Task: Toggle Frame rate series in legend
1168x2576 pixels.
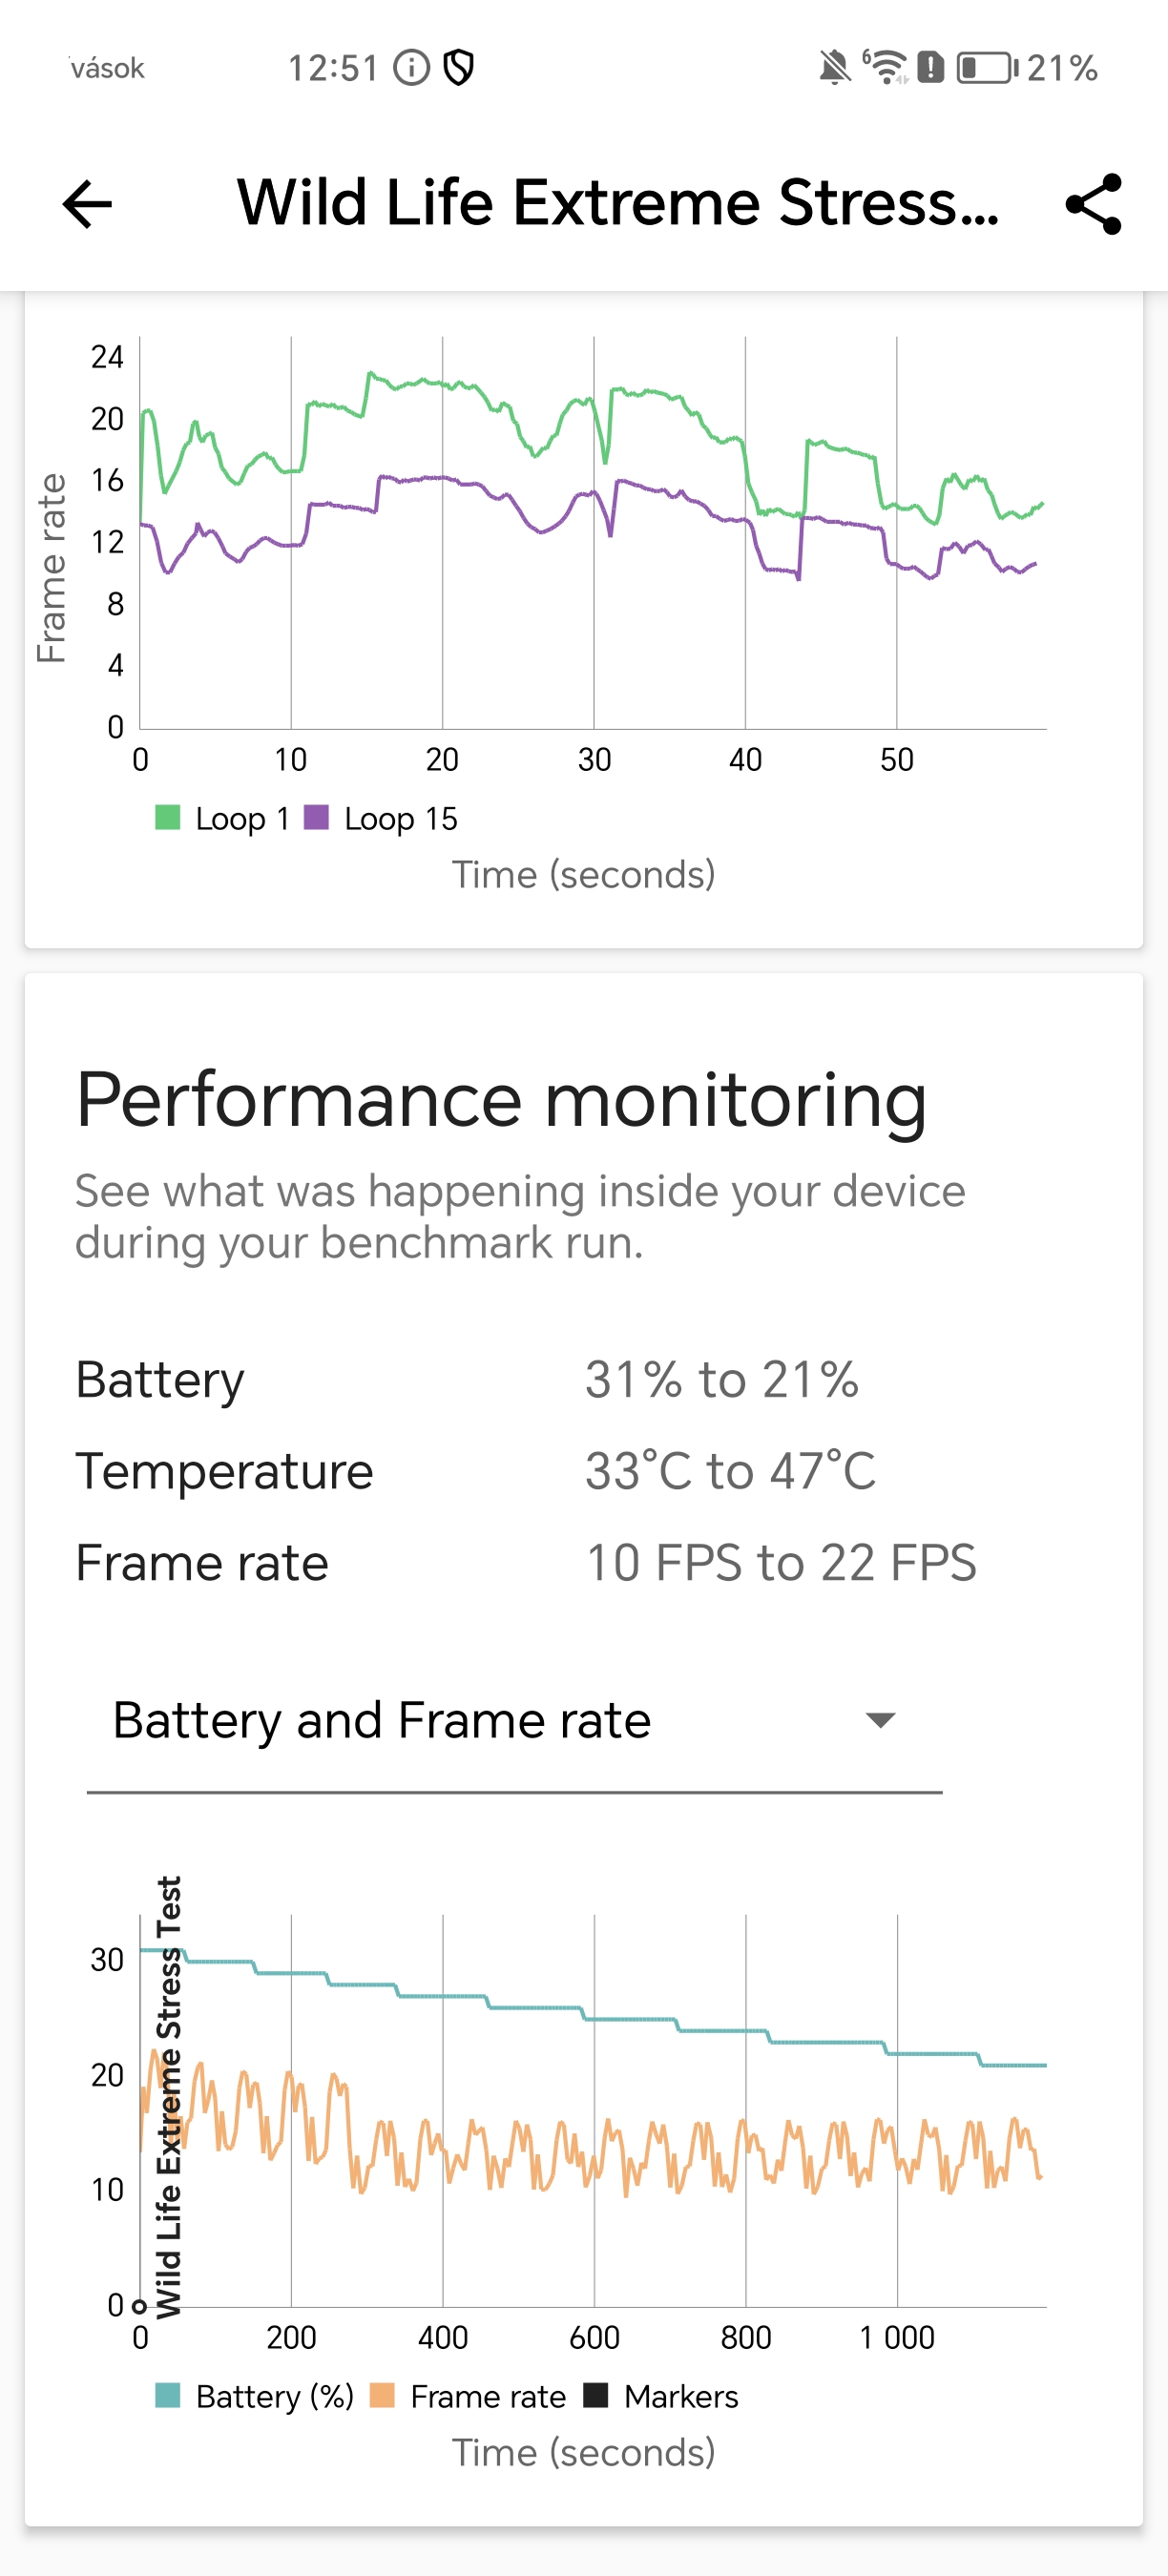Action: 468,2396
